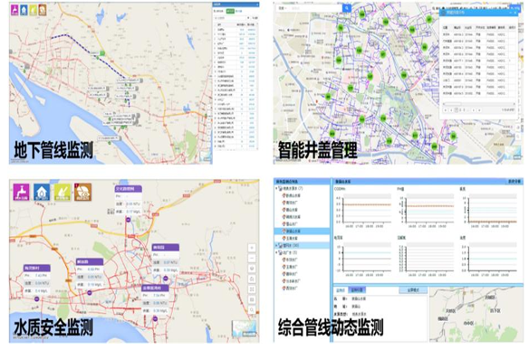
Task: Click the large brown monitoring eye icon
Action: tap(83, 192)
